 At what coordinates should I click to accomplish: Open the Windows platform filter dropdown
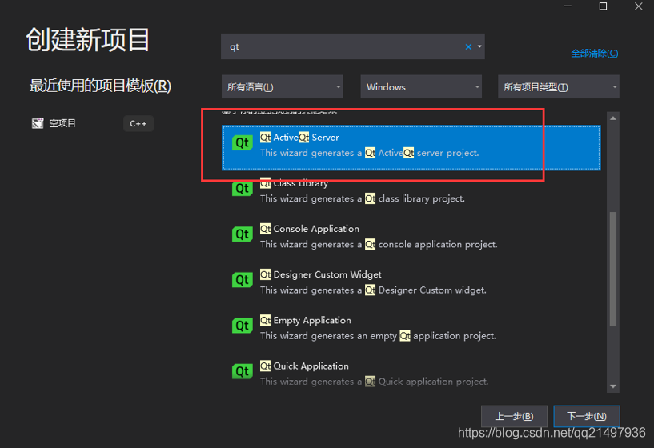(421, 86)
